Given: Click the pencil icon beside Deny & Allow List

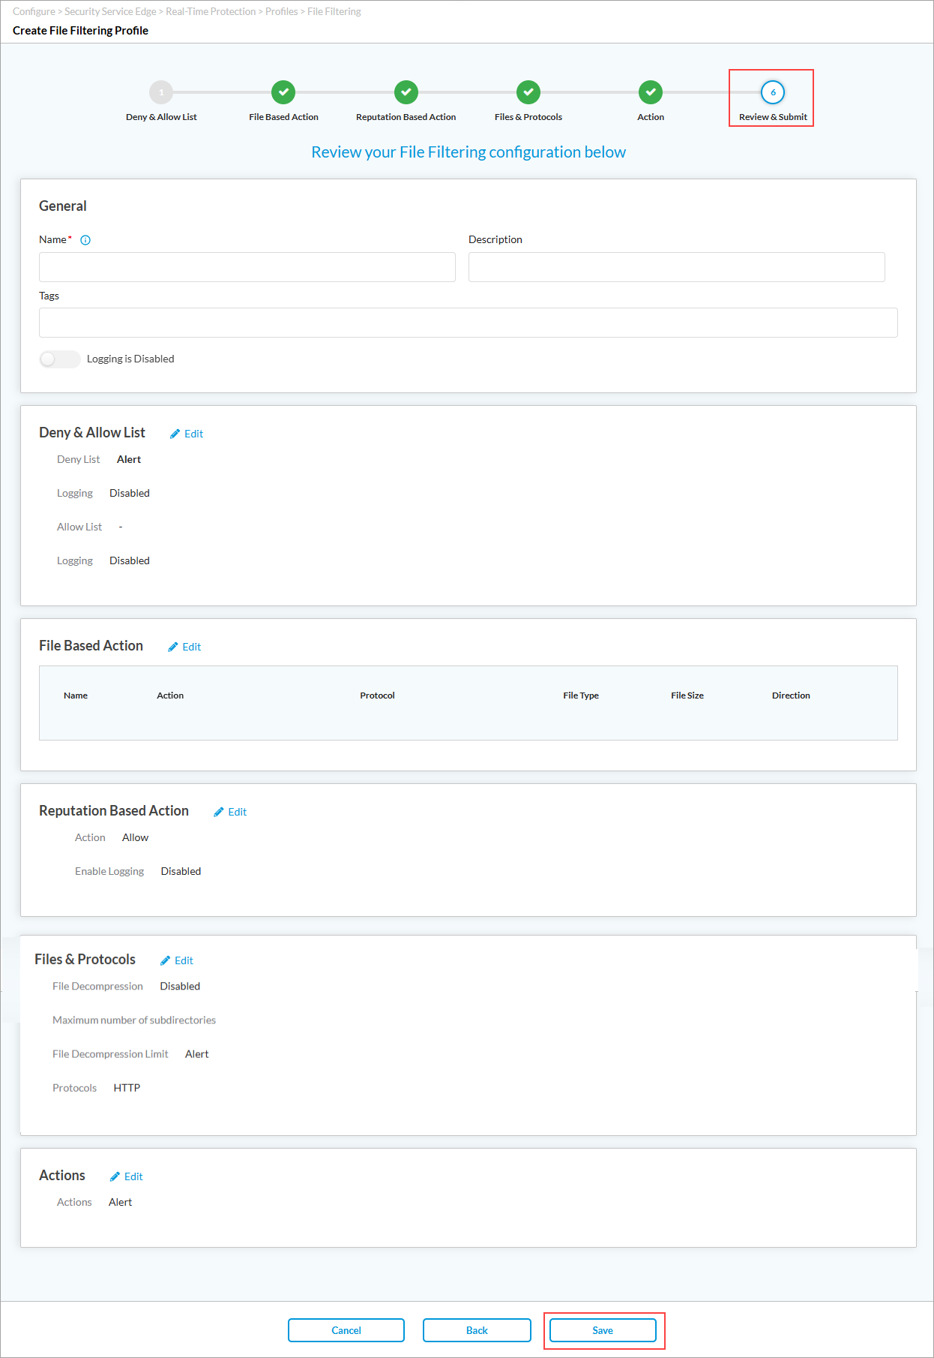Looking at the screenshot, I should tap(175, 434).
